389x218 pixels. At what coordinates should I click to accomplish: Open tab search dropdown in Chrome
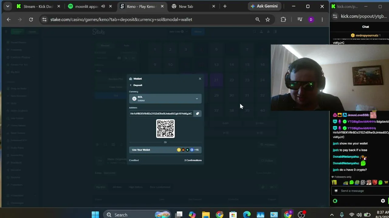(8, 6)
